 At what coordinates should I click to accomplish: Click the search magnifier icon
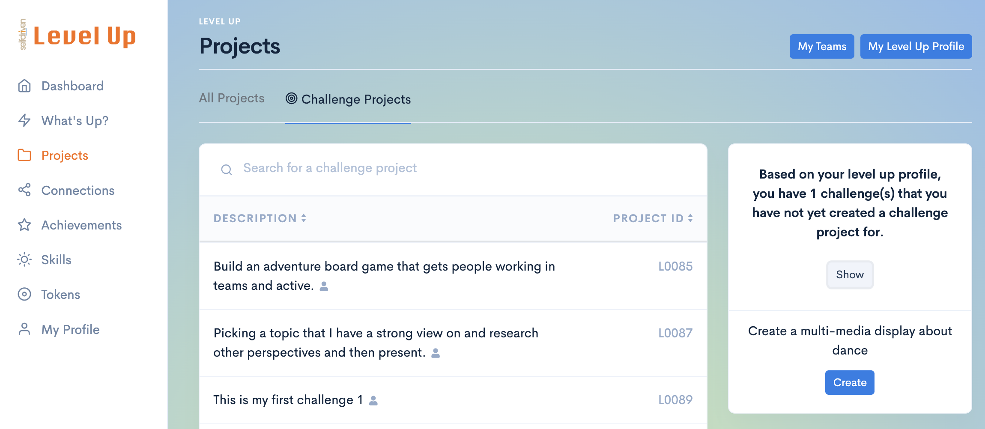pos(227,170)
